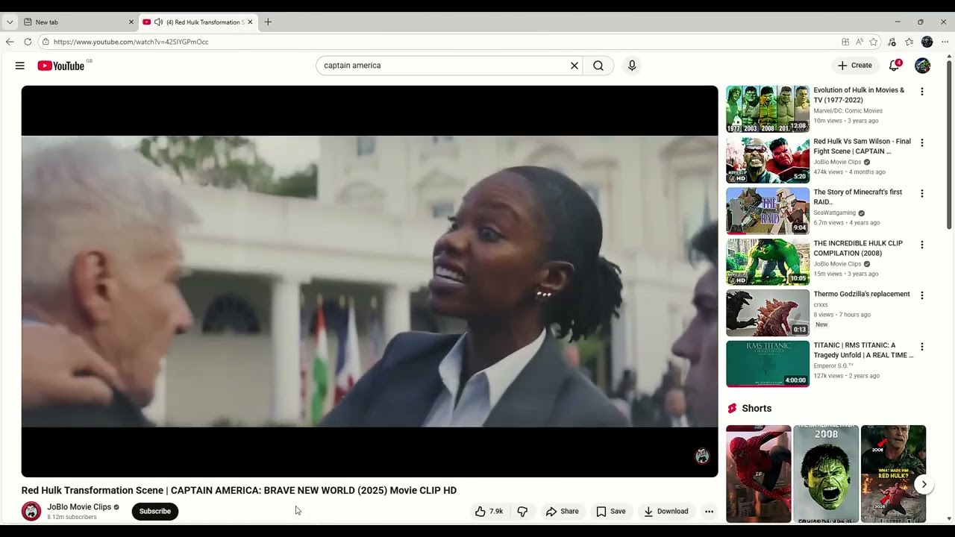
Task: Show next Shorts with arrow
Action: point(924,485)
